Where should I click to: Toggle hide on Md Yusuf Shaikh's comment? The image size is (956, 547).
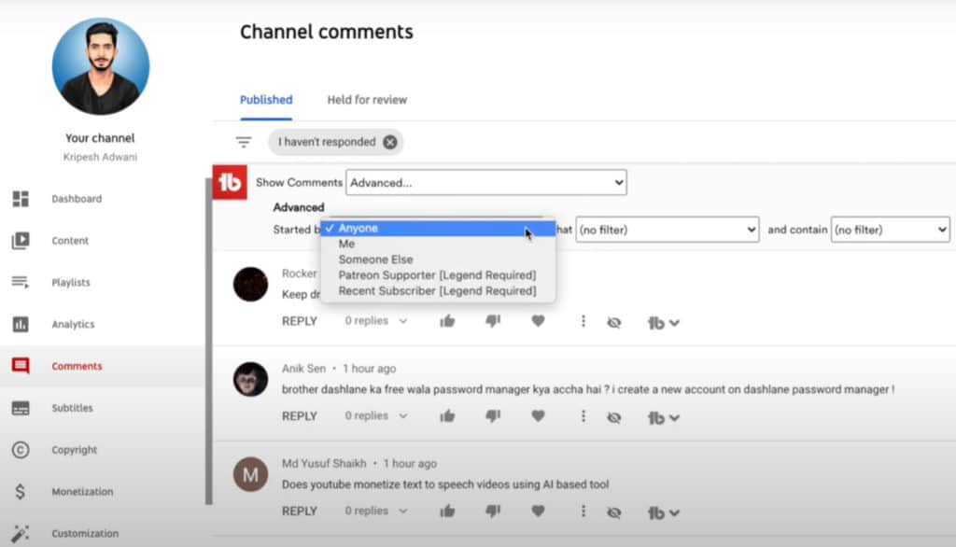(613, 512)
